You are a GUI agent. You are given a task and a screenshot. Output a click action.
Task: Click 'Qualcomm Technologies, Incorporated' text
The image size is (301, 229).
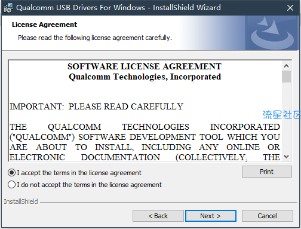(145, 77)
